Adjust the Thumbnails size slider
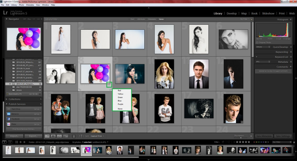This screenshot has width=297, height=161. pyautogui.click(x=240, y=137)
